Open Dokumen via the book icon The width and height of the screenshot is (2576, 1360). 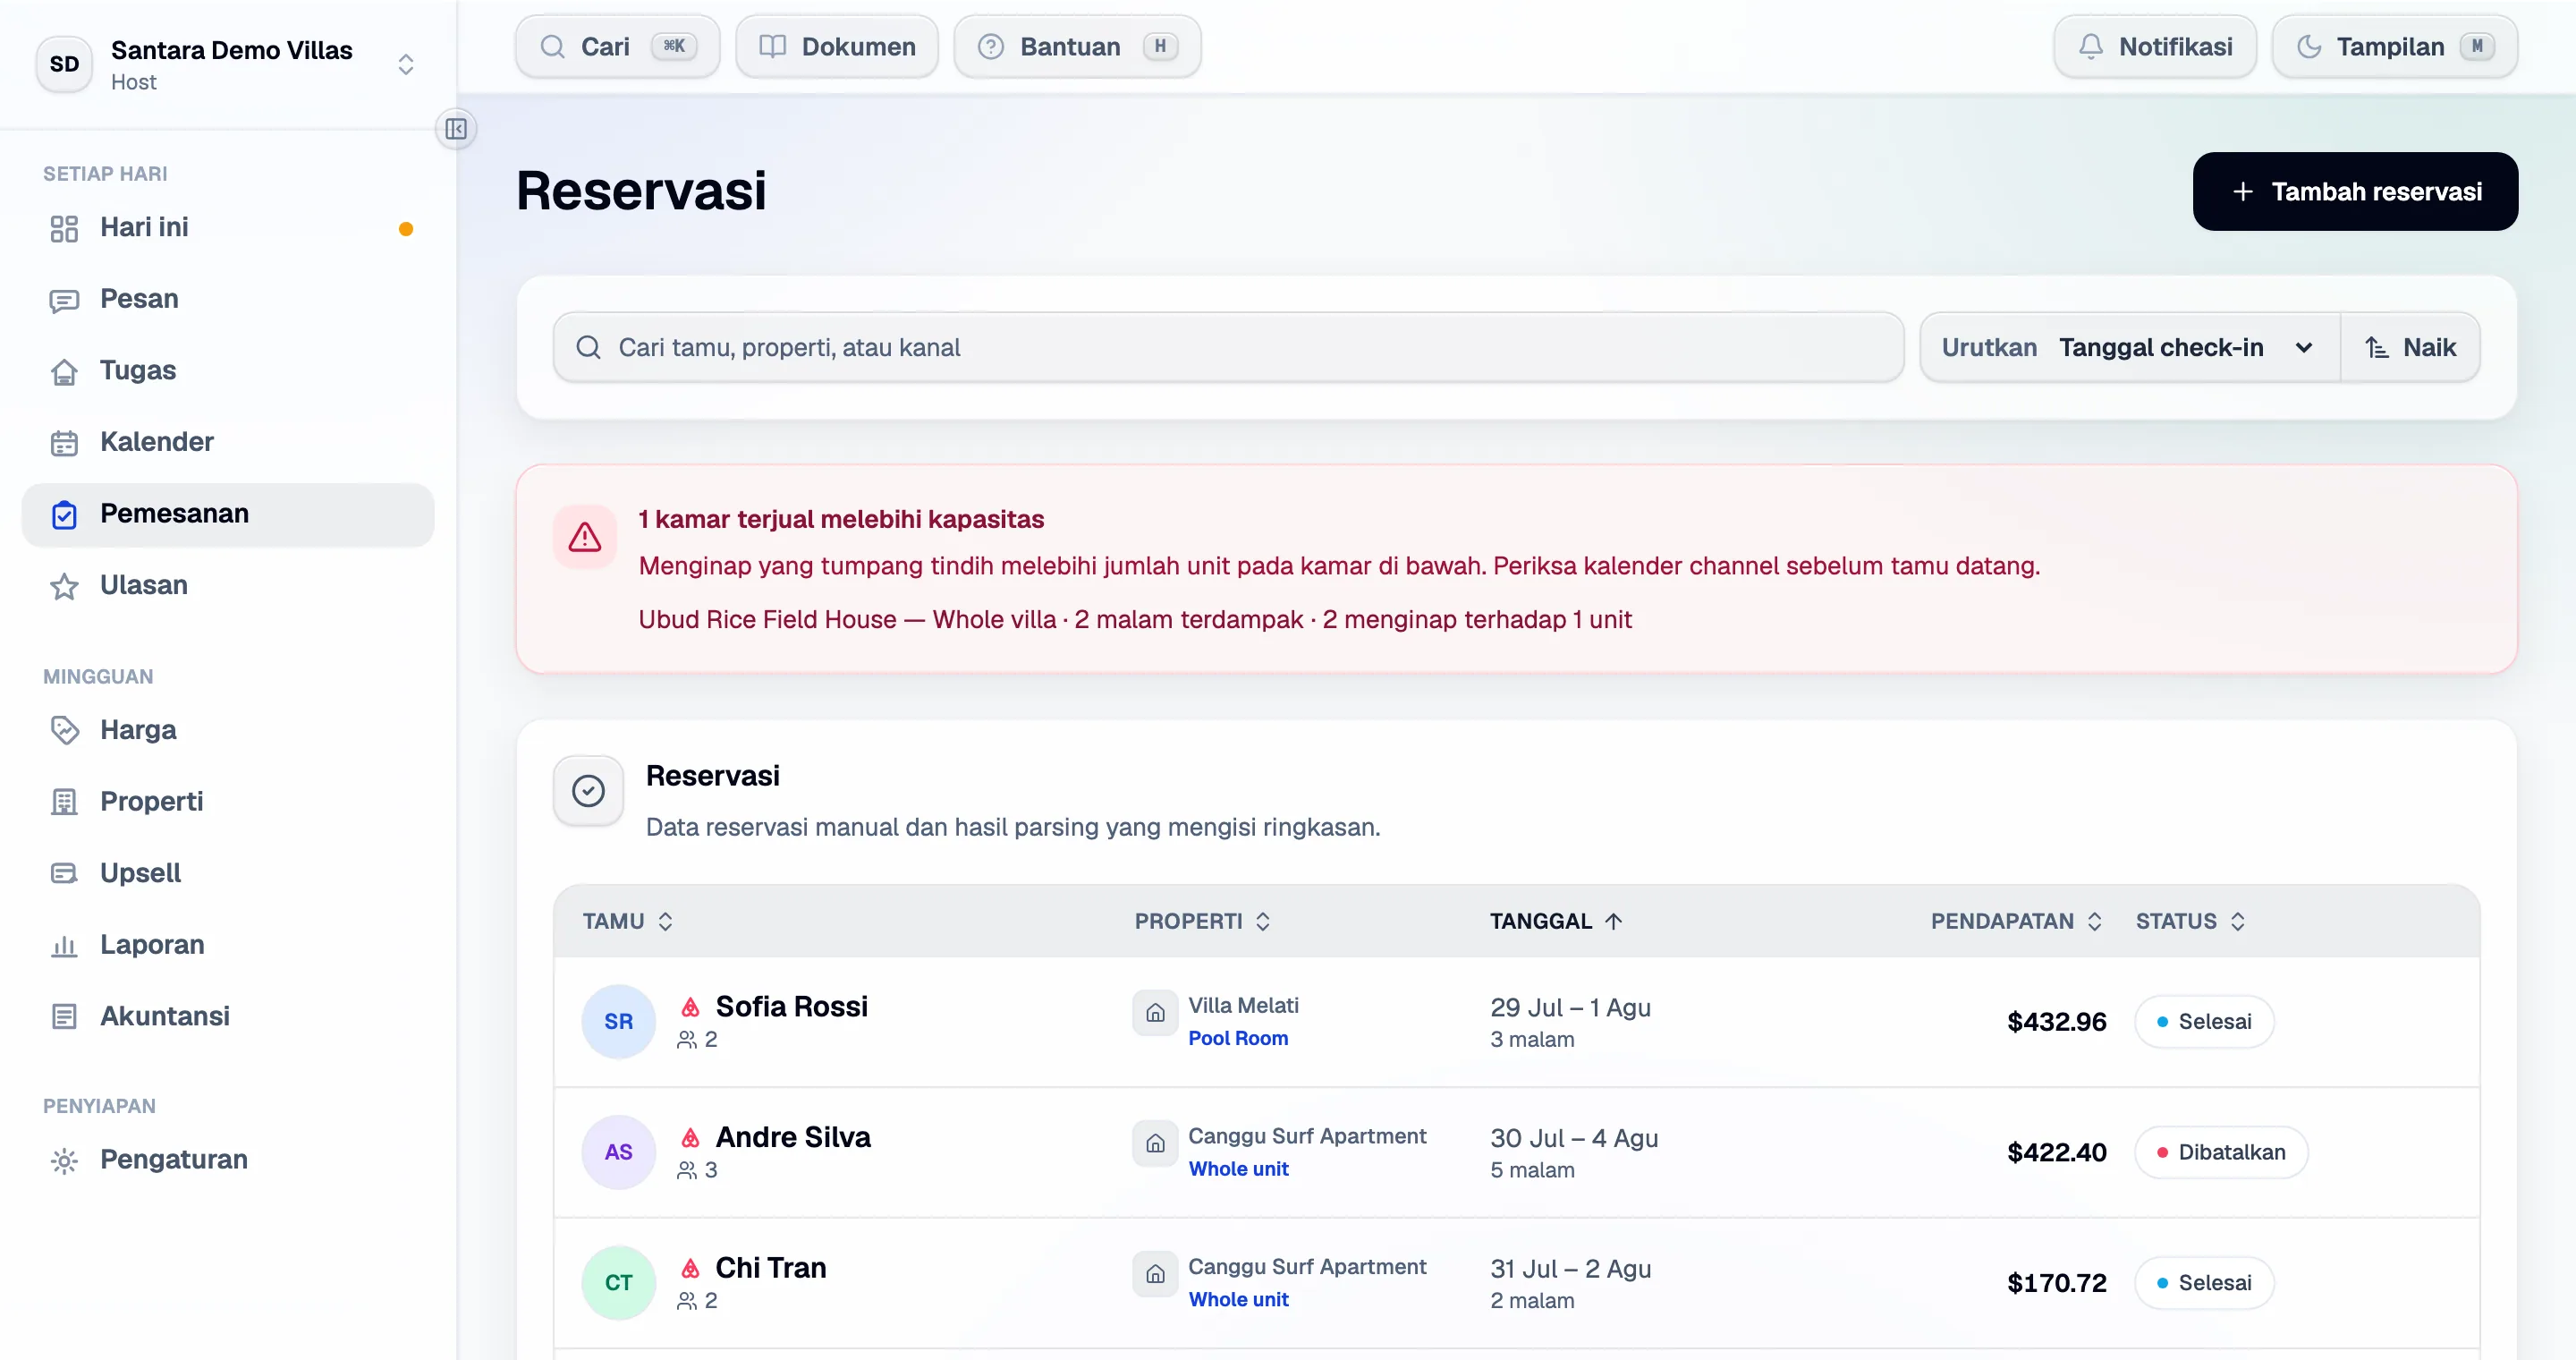pyautogui.click(x=772, y=47)
